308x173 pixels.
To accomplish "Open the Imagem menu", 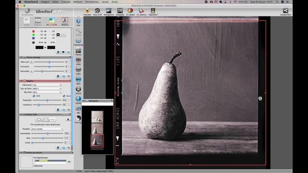I will [45, 2].
